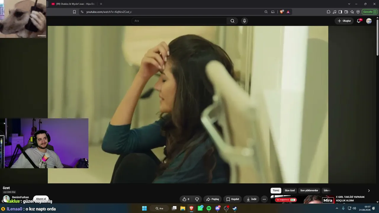Click the Brave VPN shield icon
This screenshot has width=379, height=213.
(x=358, y=12)
